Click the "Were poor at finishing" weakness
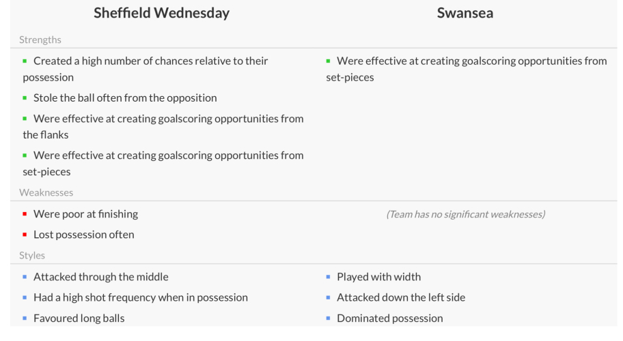The width and height of the screenshot is (623, 341). pyautogui.click(x=85, y=214)
